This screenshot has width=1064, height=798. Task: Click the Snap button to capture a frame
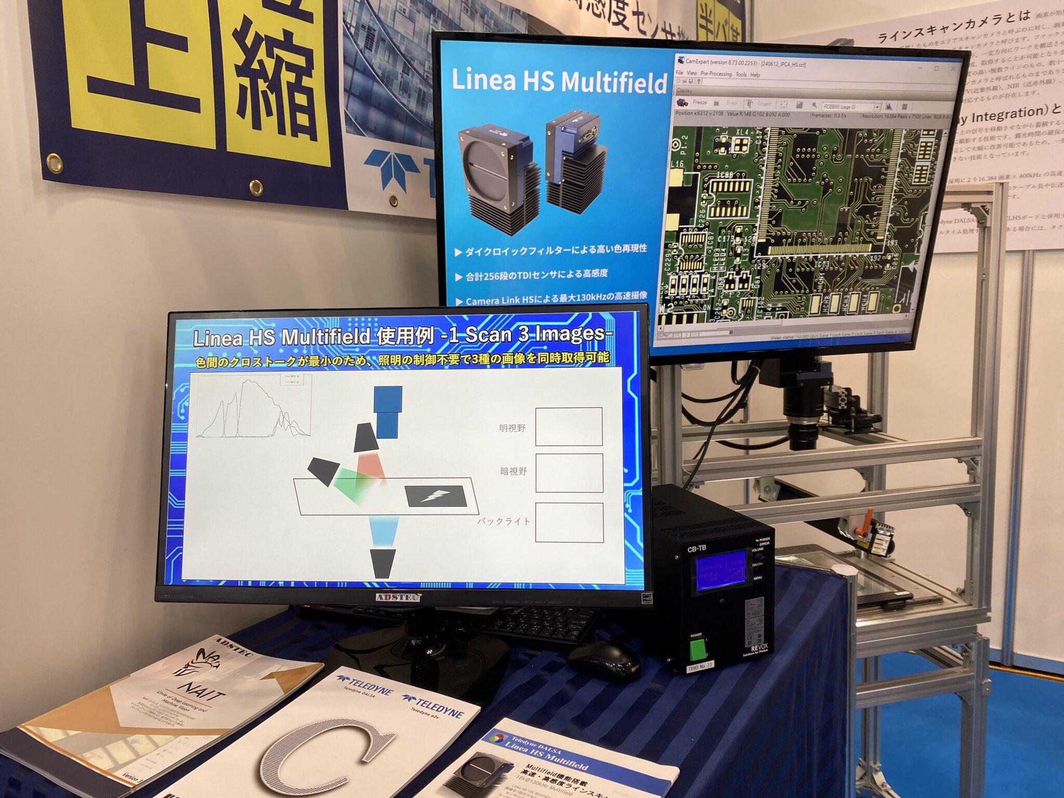click(x=731, y=103)
